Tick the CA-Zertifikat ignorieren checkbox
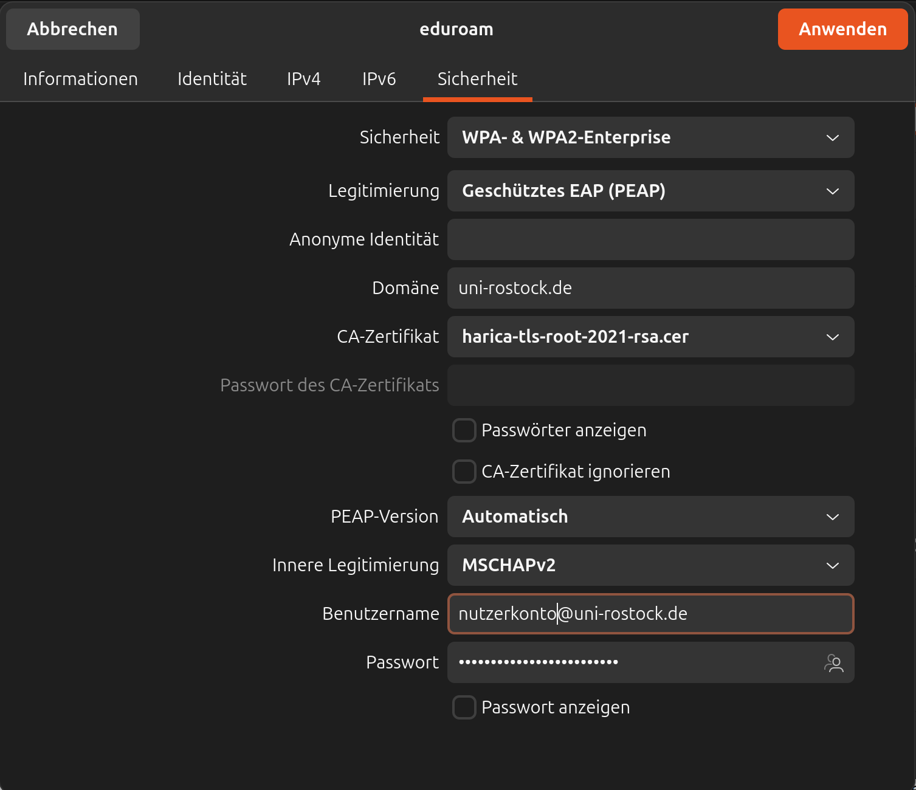916x790 pixels. [464, 472]
